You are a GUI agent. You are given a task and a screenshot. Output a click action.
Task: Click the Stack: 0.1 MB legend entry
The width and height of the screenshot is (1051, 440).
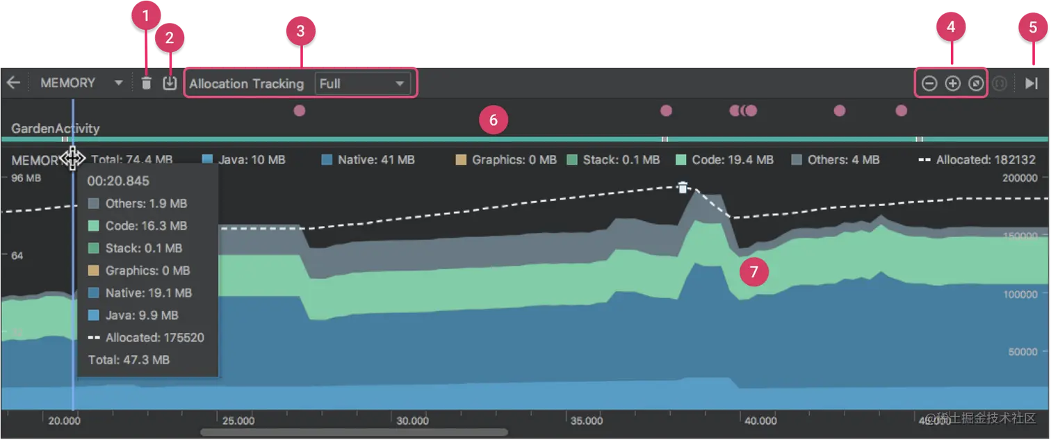614,160
